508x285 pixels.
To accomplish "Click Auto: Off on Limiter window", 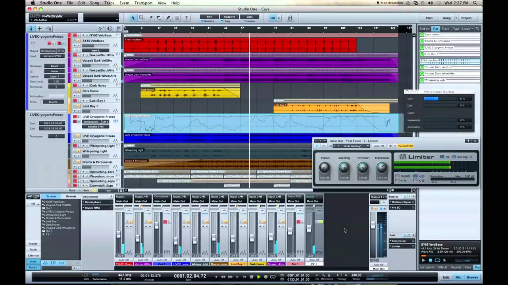I will (x=379, y=146).
